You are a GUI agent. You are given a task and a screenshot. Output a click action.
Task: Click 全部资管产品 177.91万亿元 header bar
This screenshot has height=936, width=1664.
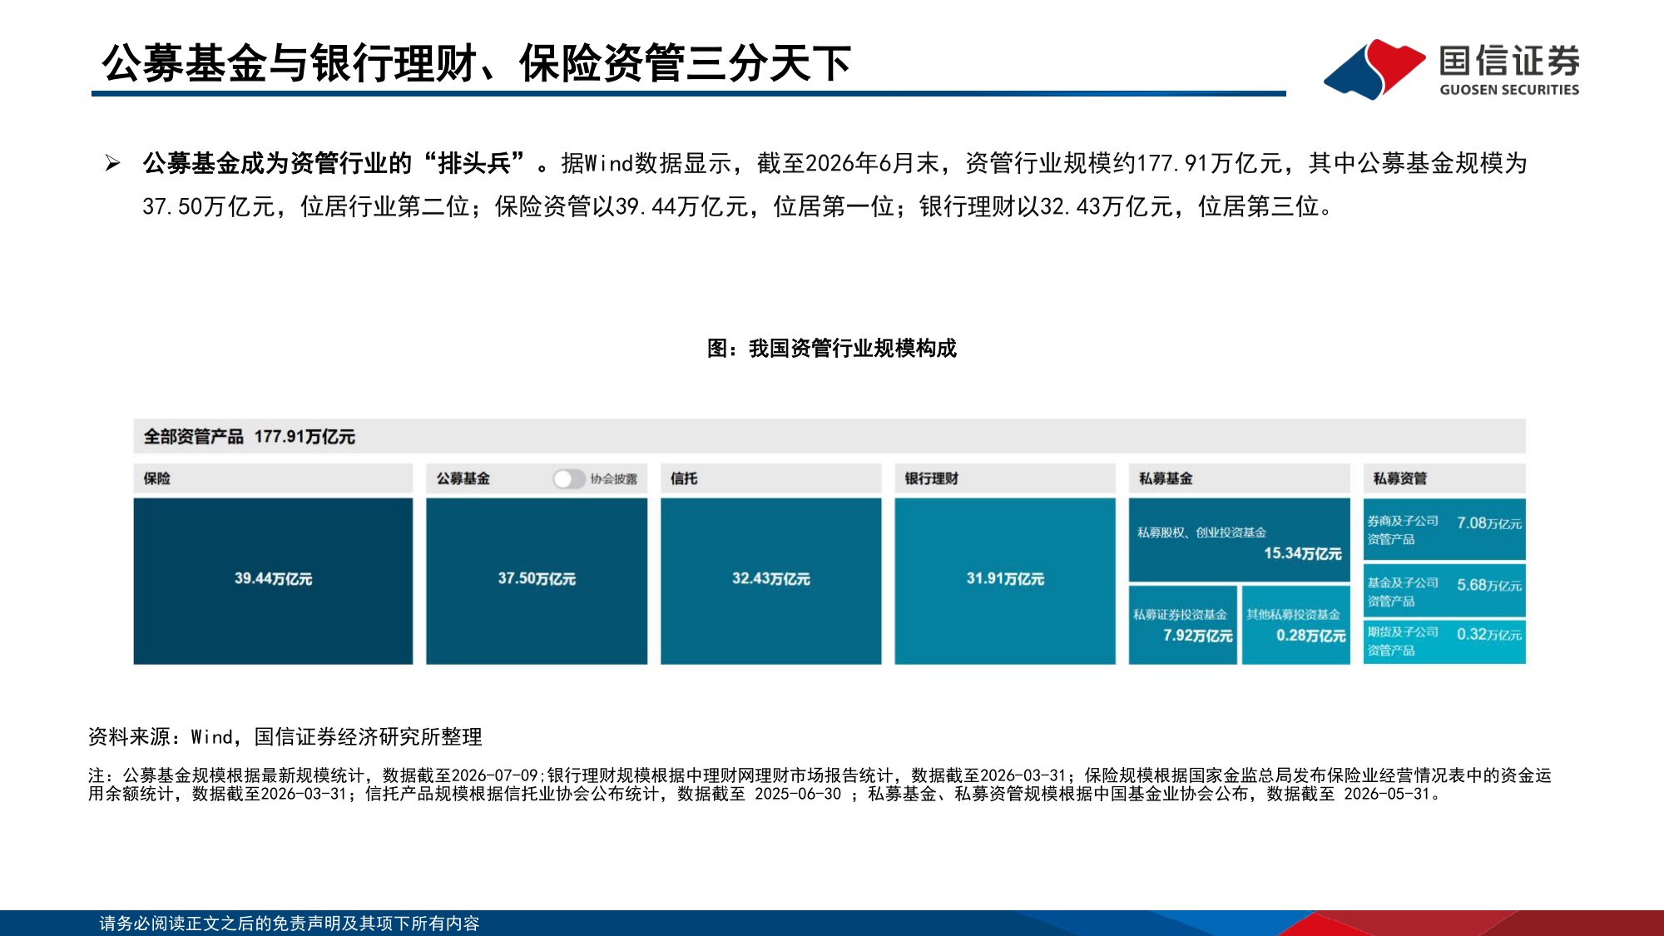pyautogui.click(x=830, y=436)
